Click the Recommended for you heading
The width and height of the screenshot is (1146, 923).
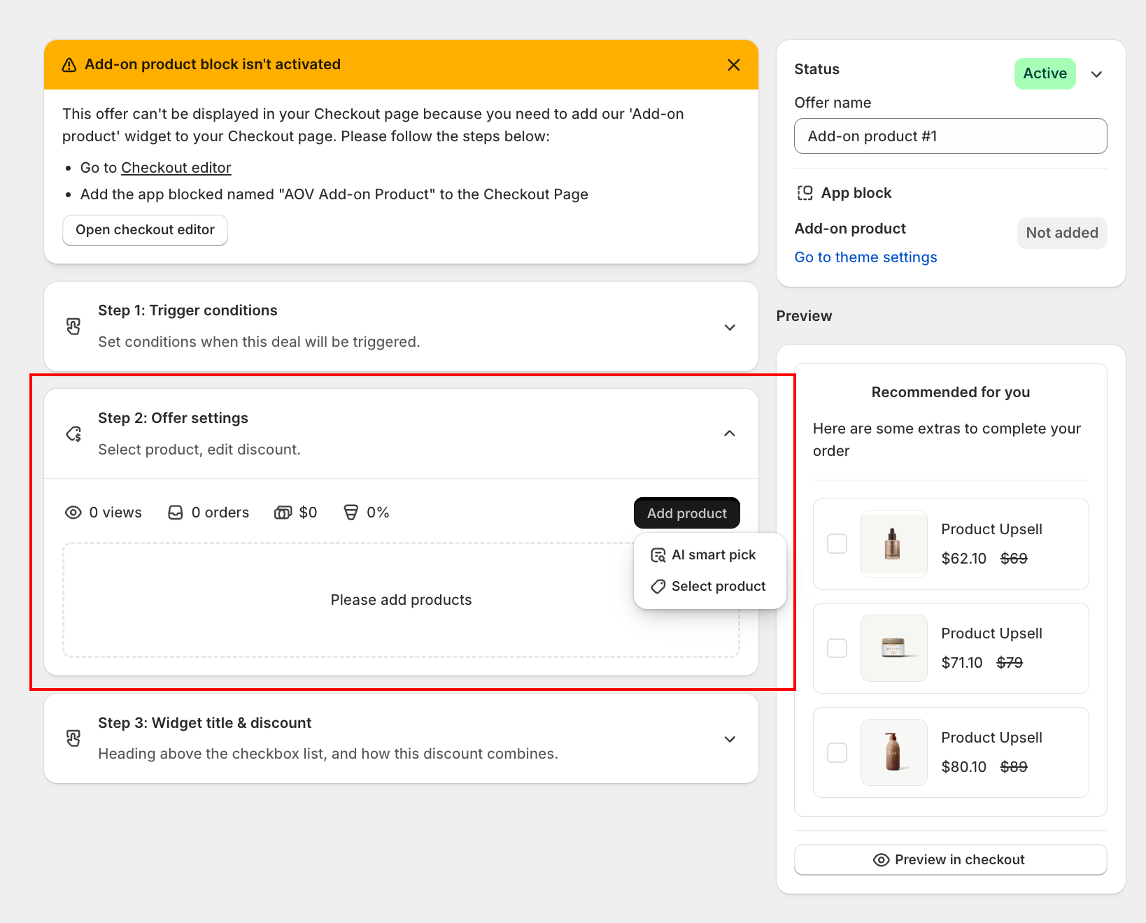coord(951,392)
